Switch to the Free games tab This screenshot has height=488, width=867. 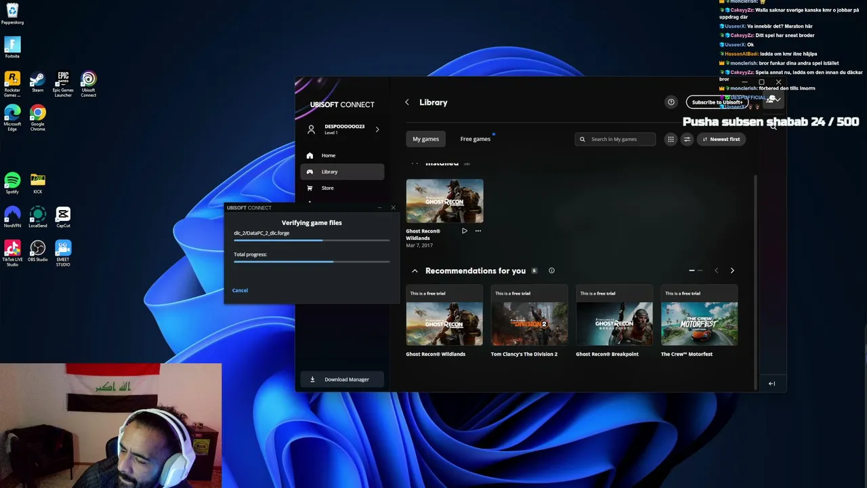click(475, 139)
